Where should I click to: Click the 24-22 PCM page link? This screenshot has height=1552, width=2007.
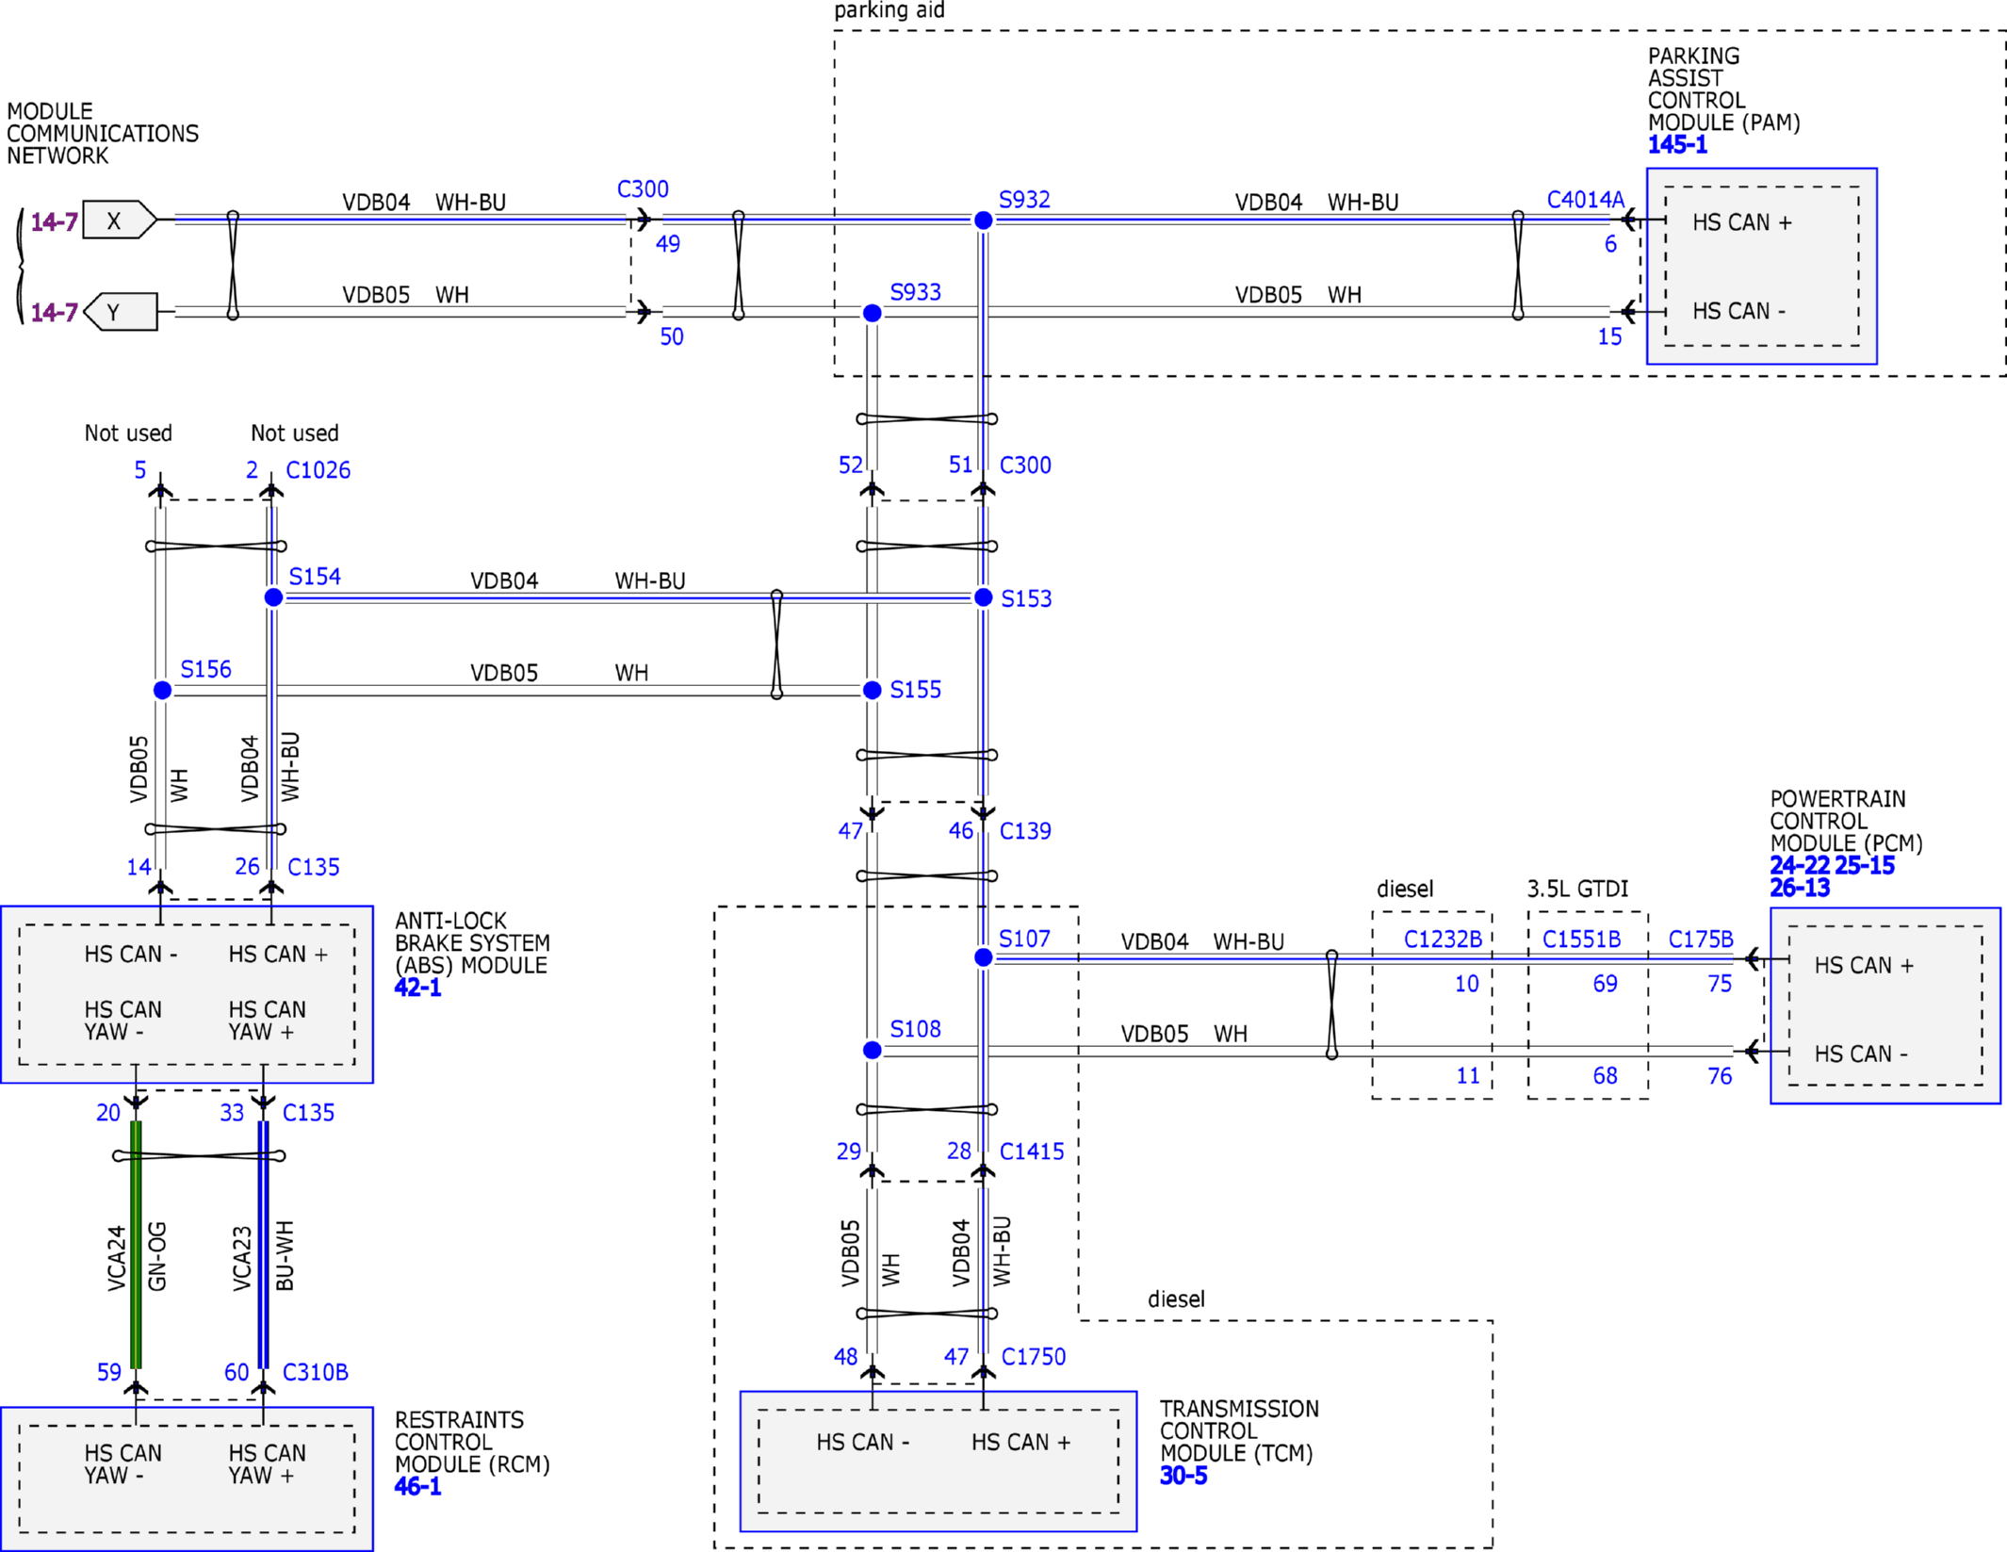point(1799,866)
